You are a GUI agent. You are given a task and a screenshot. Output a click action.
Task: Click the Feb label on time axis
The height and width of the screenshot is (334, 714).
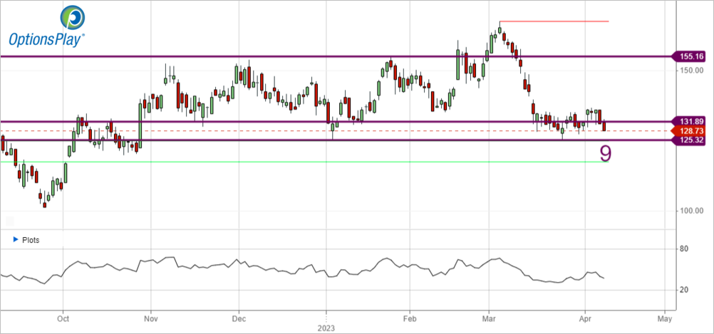coord(410,319)
